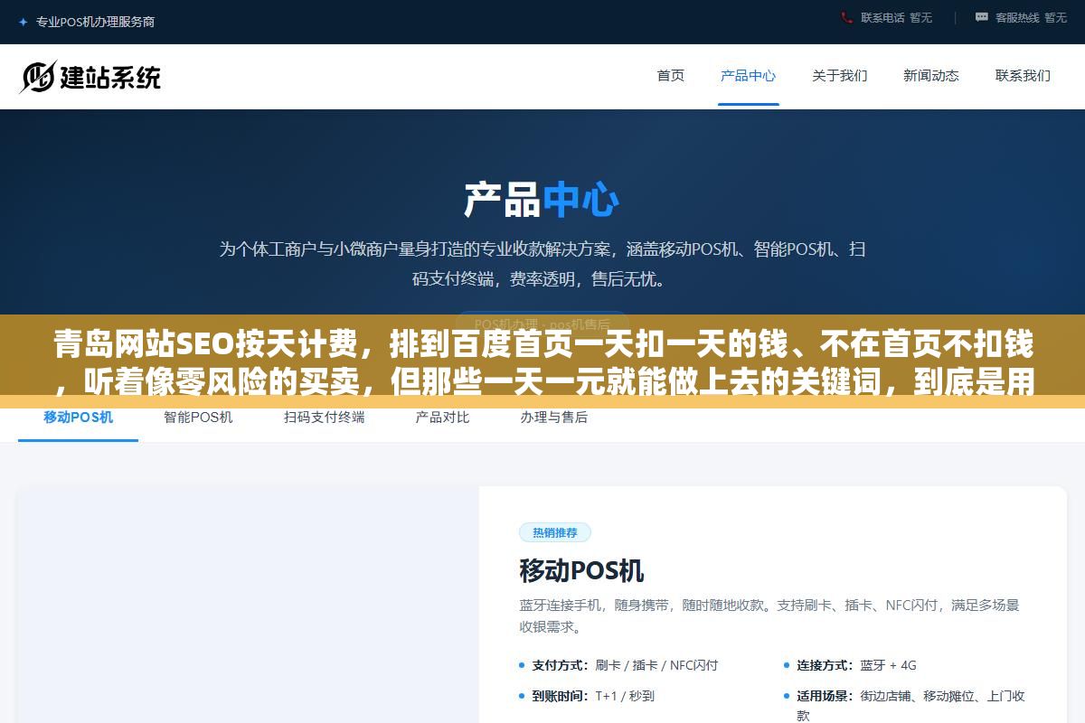
Task: Click the 产品中心 hero heading
Action: pyautogui.click(x=542, y=200)
